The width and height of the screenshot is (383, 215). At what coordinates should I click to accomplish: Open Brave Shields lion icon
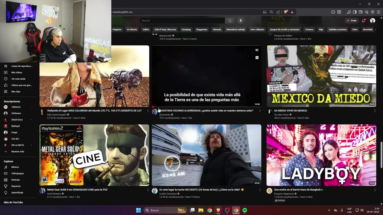(286, 12)
